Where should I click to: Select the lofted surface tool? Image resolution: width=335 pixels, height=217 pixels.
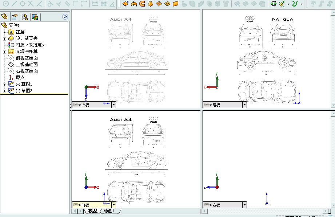(151, 3)
